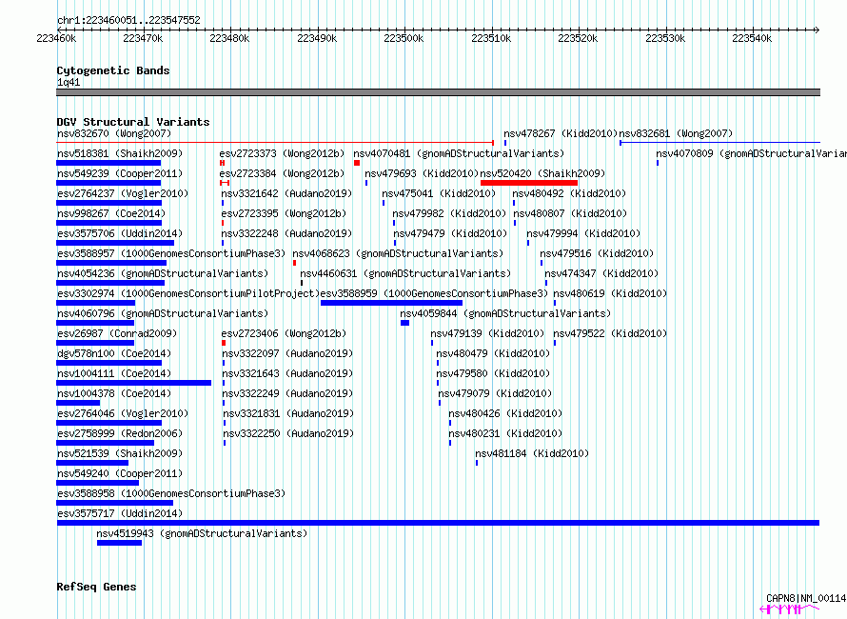
Task: Click nsv479982 (Kidd2010) label
Action: pyautogui.click(x=449, y=213)
